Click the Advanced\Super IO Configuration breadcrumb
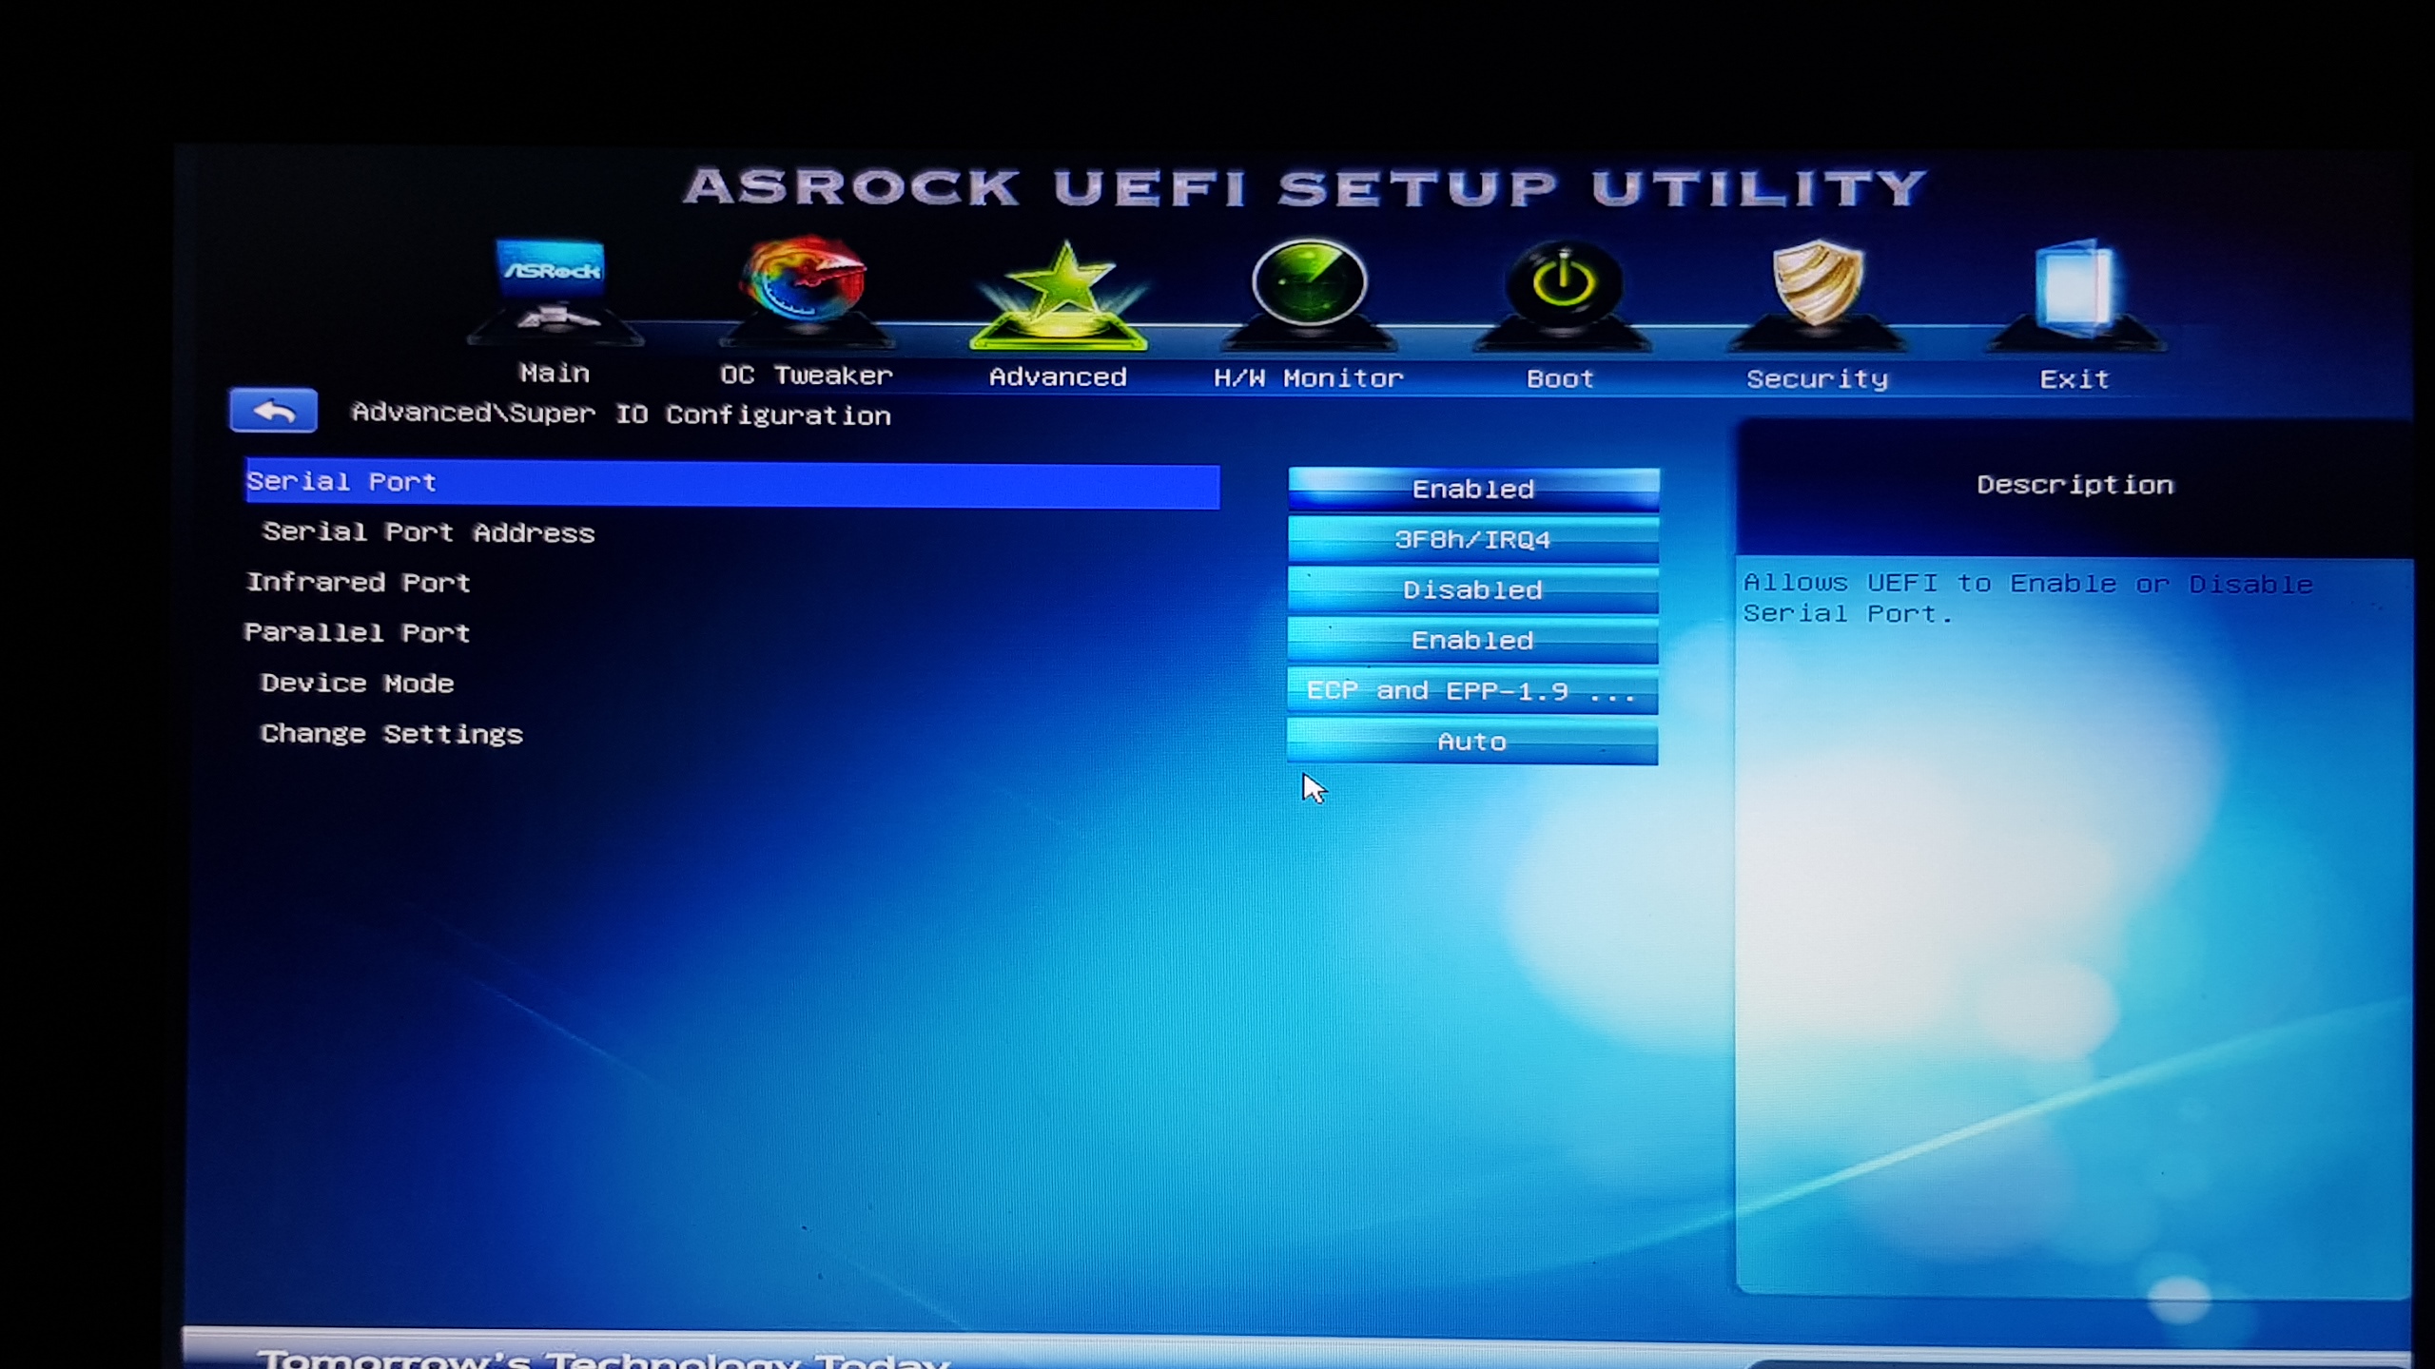 (621, 415)
